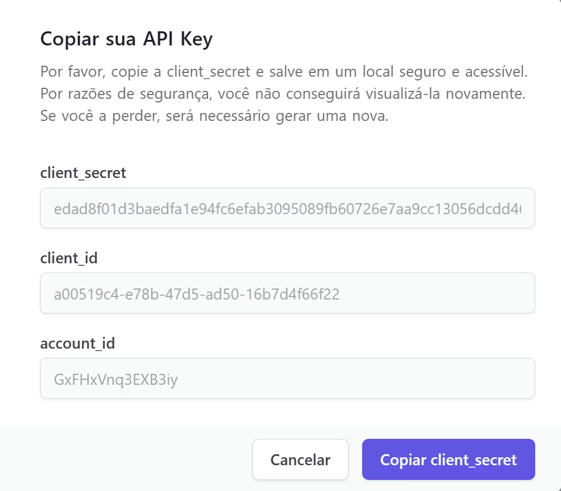The height and width of the screenshot is (491, 561).
Task: Click the account_id field label
Action: tap(77, 344)
